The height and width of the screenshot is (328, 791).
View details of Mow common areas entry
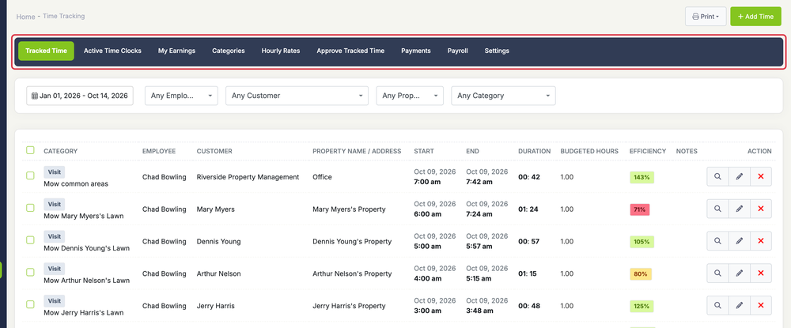pyautogui.click(x=717, y=177)
